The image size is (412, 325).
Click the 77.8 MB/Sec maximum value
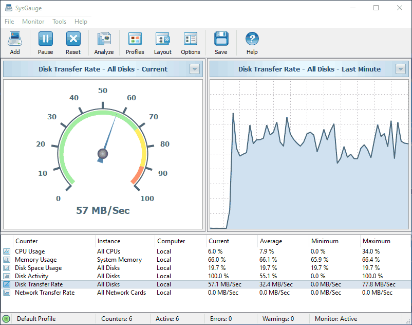click(x=379, y=284)
